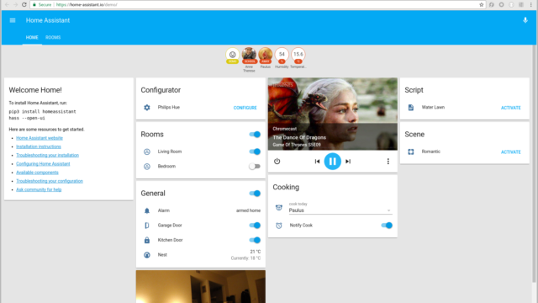This screenshot has height=303, width=538.
Task: Toggle the Garage Door switch
Action: 255,226
